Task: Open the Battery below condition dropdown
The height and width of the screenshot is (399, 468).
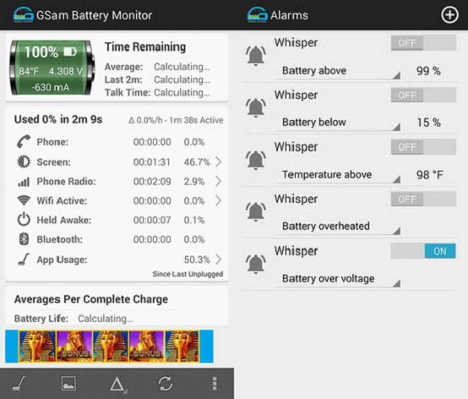Action: coord(339,123)
